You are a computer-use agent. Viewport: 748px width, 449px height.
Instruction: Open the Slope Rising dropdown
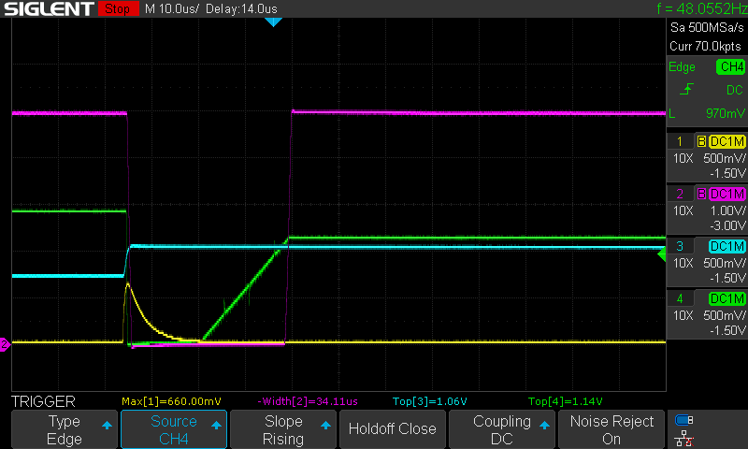(x=282, y=429)
